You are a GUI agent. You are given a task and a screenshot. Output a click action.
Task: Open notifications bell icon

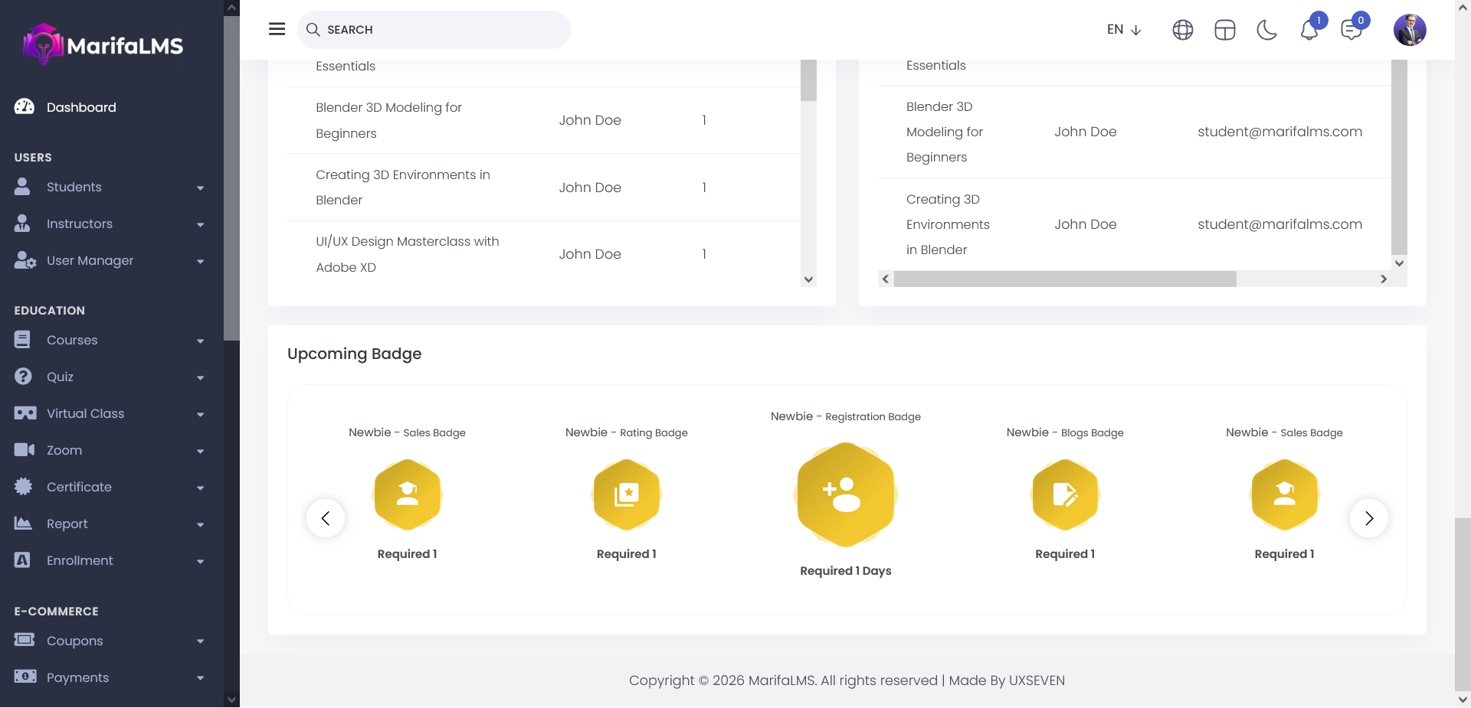1309,30
